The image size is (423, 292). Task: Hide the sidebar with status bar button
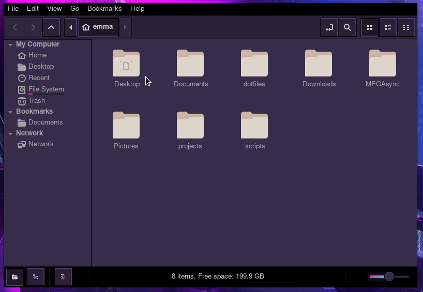coord(63,276)
